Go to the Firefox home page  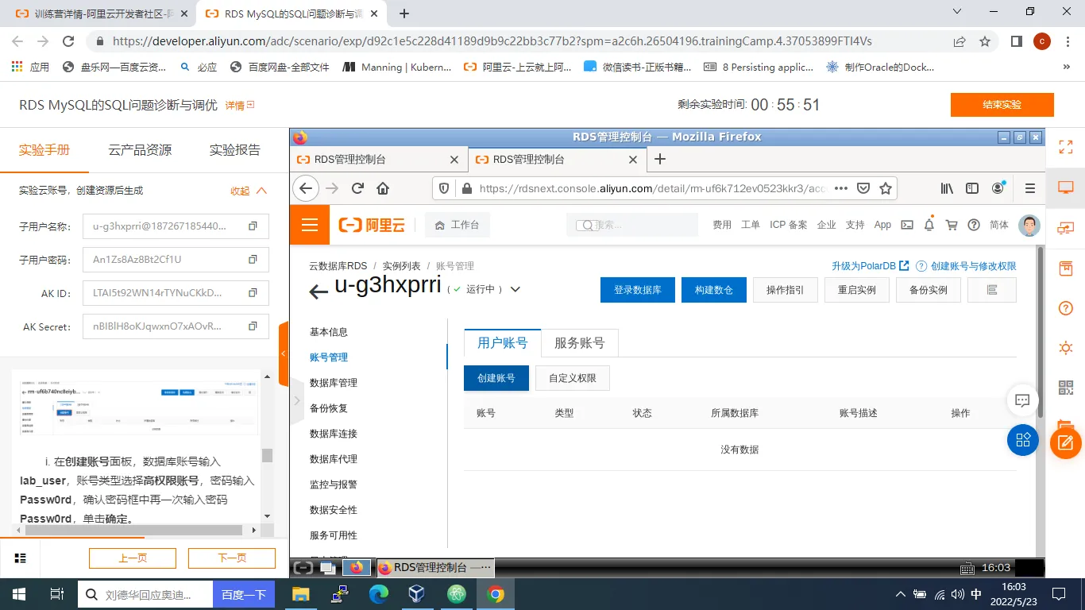[383, 188]
